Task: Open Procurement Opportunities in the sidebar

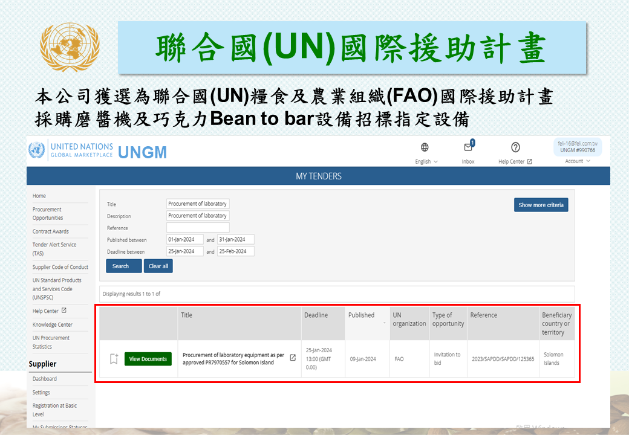Action: [x=48, y=213]
